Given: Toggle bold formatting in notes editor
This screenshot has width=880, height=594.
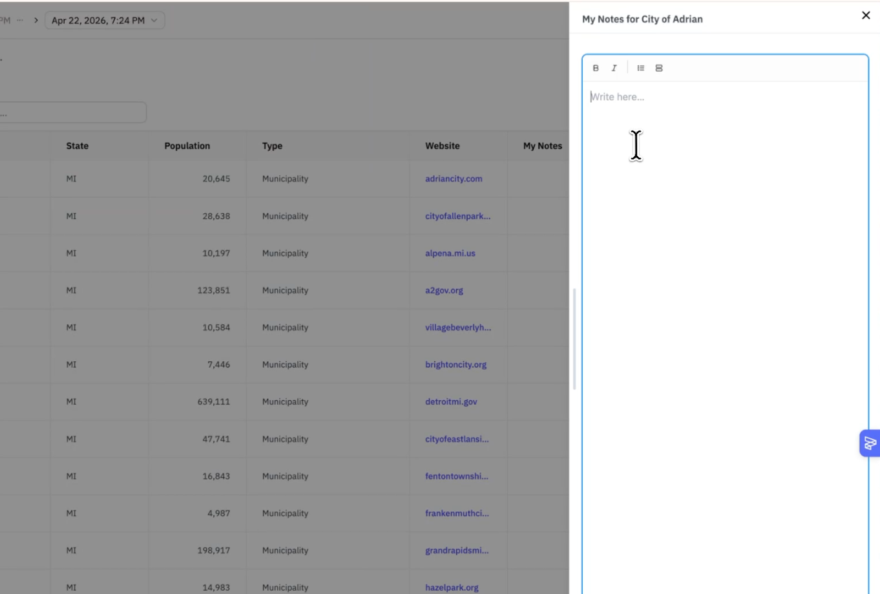Looking at the screenshot, I should pyautogui.click(x=596, y=68).
